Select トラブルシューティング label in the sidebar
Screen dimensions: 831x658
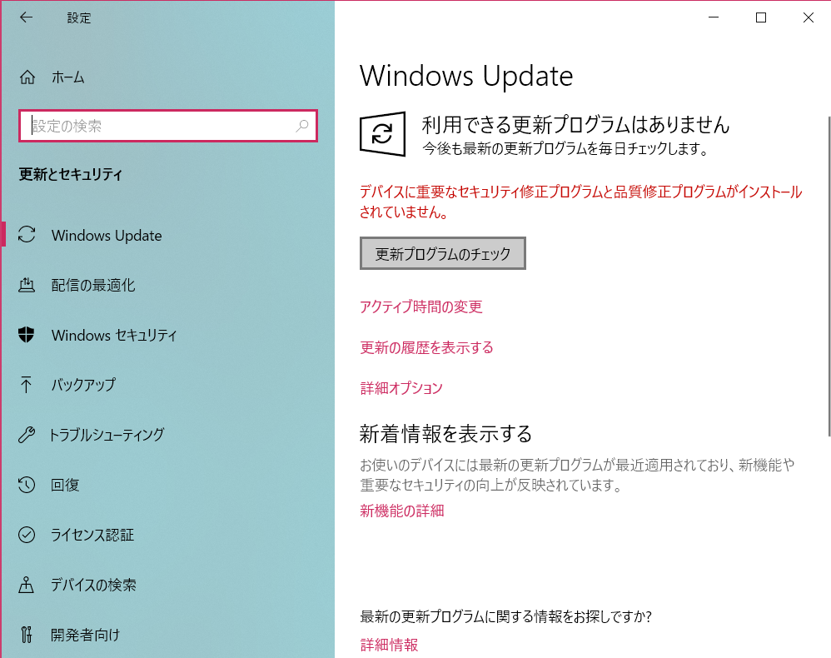[107, 435]
